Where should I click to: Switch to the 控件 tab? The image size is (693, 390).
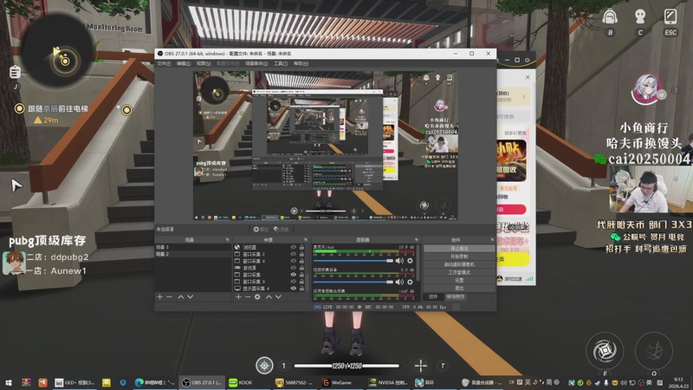pos(433,296)
